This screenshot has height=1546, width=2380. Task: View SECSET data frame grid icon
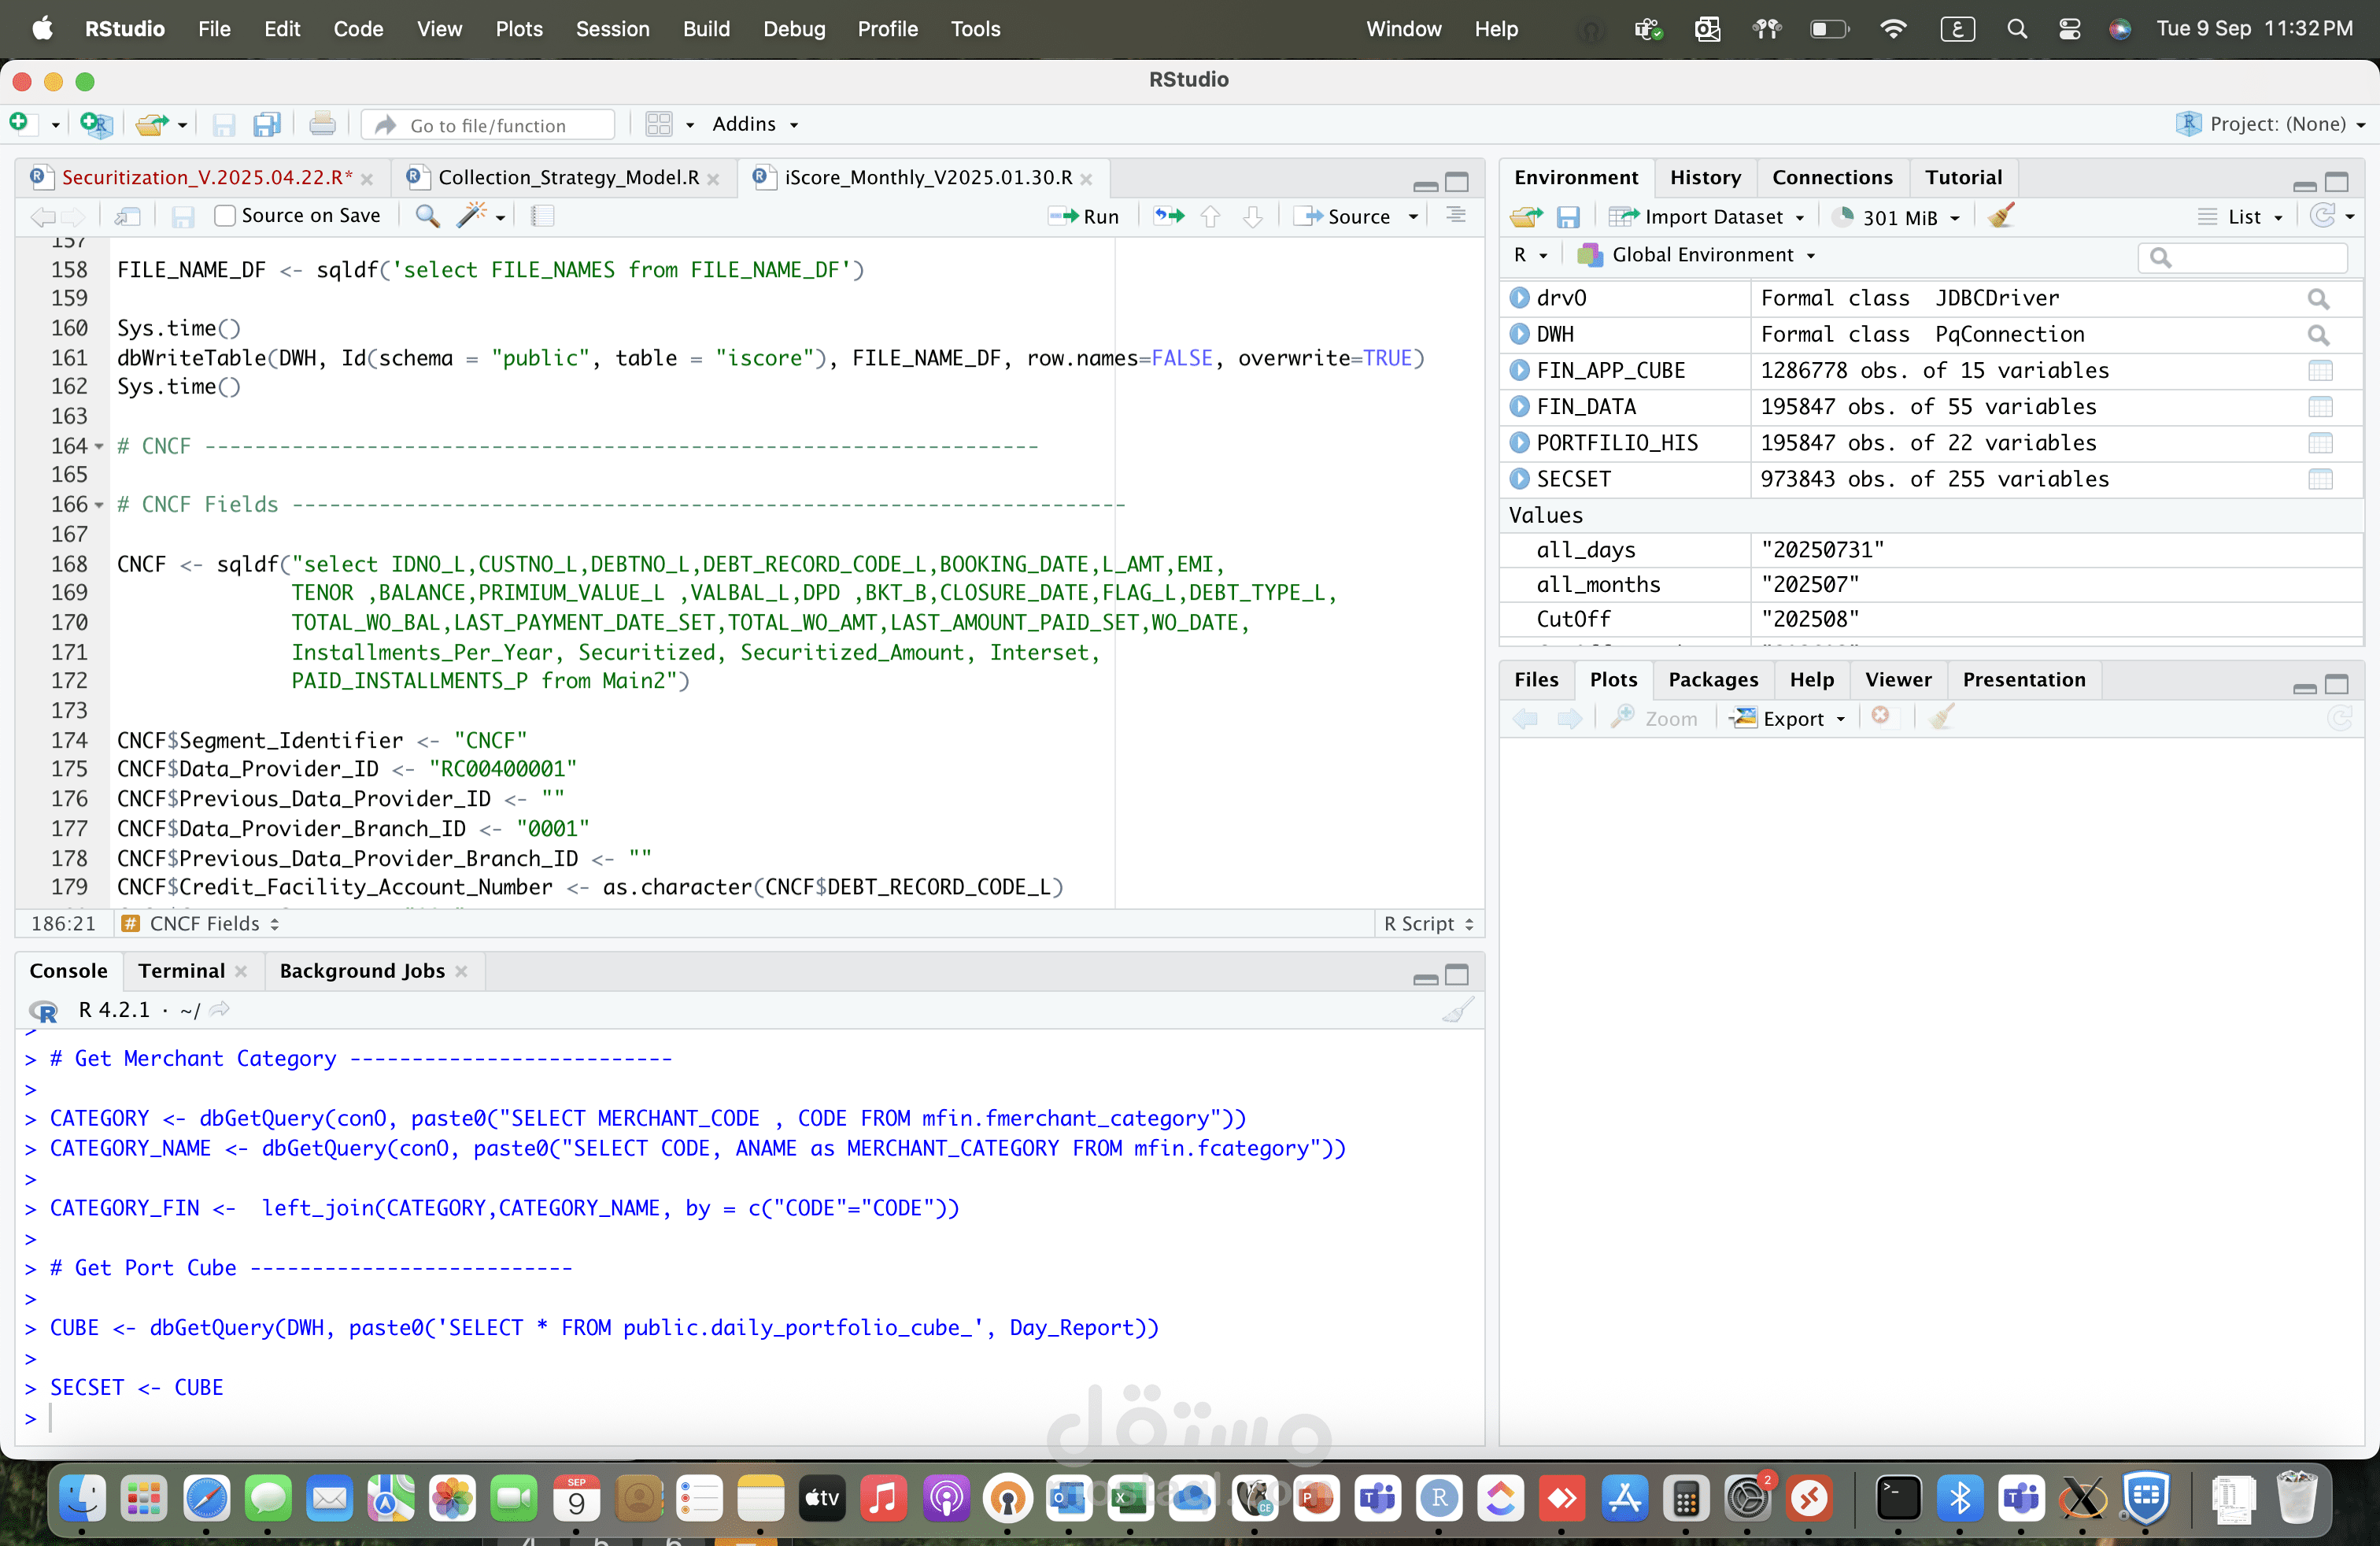click(x=2320, y=479)
